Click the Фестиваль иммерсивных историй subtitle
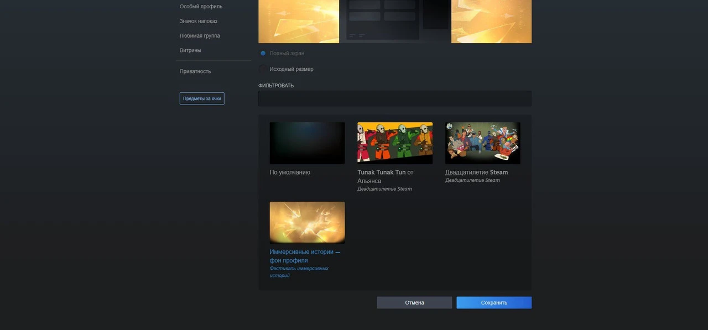Screen dimensions: 708x330 (299, 271)
